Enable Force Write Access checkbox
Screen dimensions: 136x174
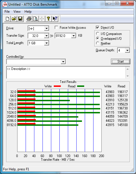point(56,28)
